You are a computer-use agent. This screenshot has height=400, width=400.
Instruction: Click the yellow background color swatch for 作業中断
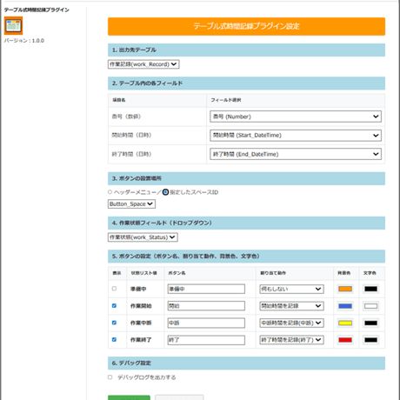point(345,323)
